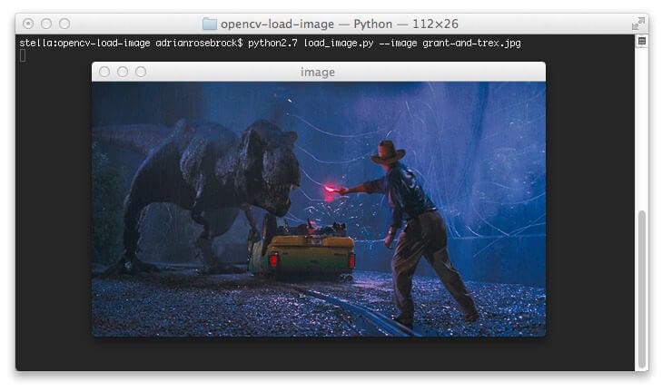Click the terminal cursor block

tap(23, 55)
